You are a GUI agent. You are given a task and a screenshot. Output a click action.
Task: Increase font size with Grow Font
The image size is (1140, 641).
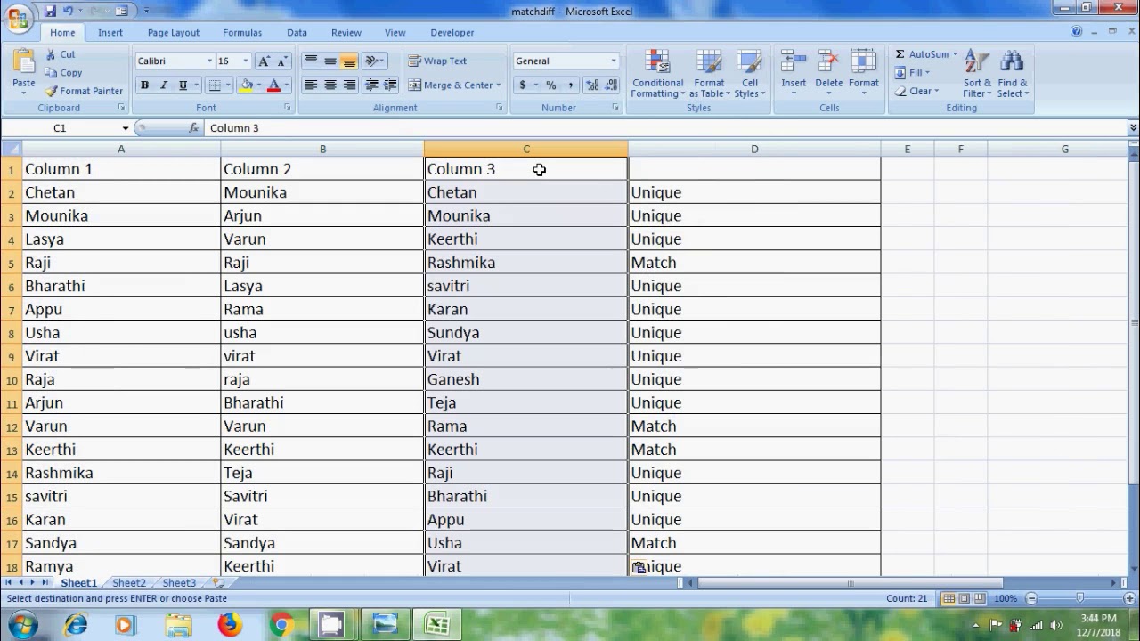point(264,61)
